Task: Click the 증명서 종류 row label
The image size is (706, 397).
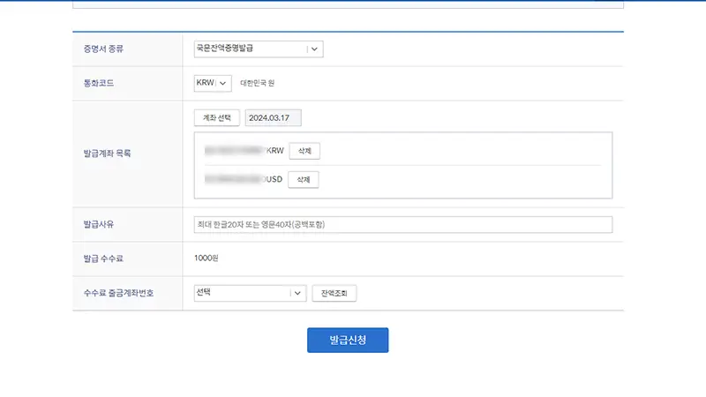Action: click(x=103, y=49)
